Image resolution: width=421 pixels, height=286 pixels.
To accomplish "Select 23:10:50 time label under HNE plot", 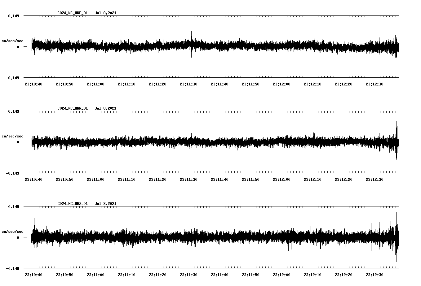I will pyautogui.click(x=64, y=84).
